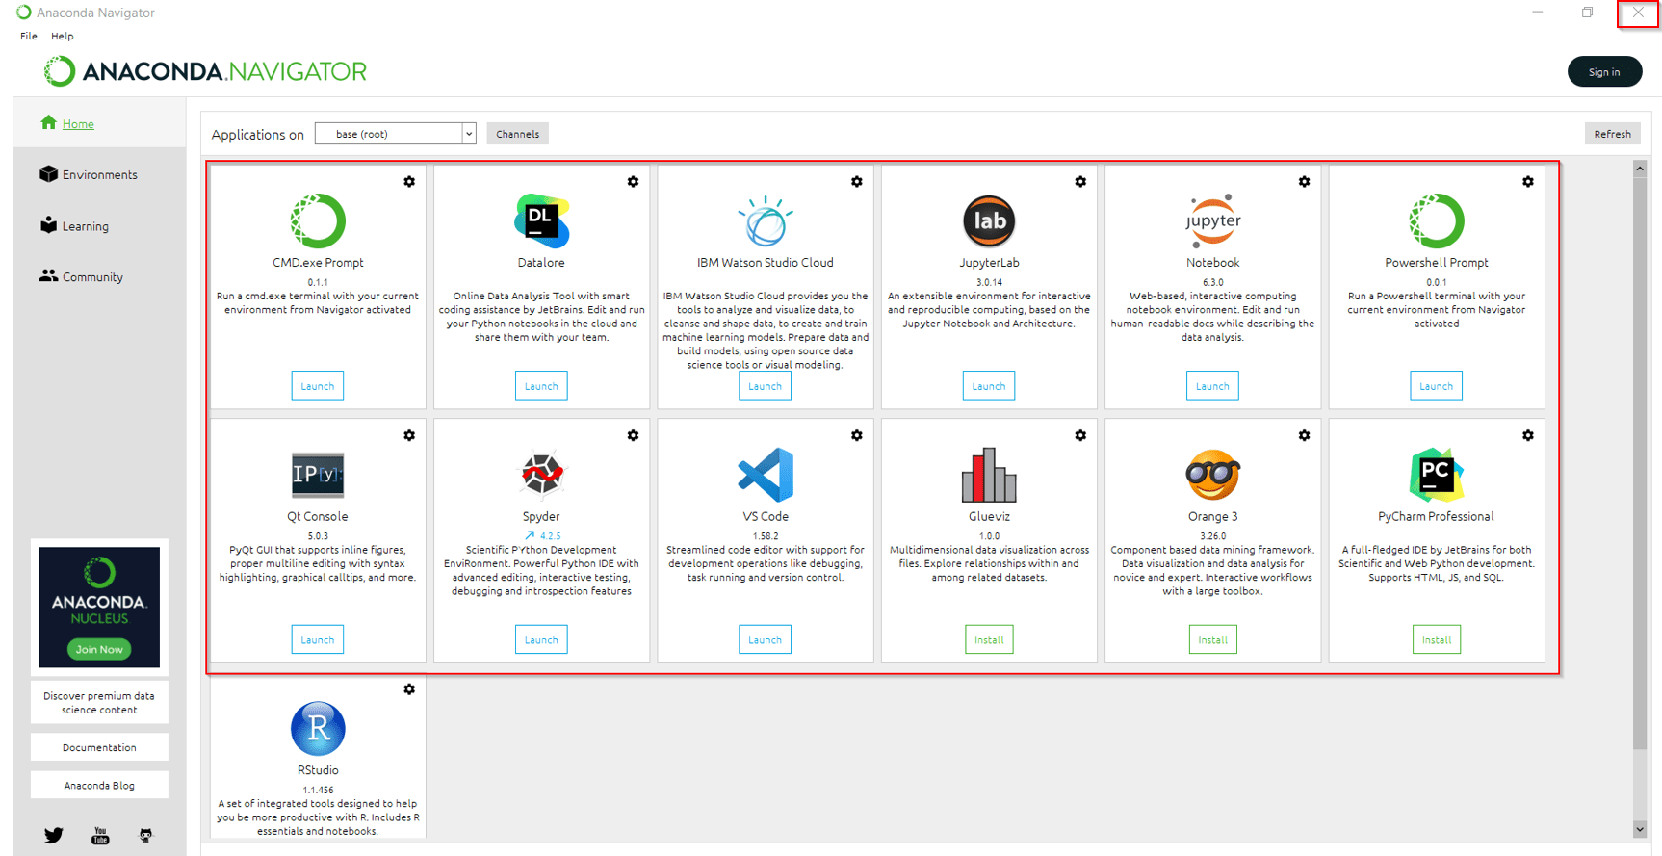Click the JupyterLab app icon
This screenshot has width=1662, height=856.
pos(988,220)
